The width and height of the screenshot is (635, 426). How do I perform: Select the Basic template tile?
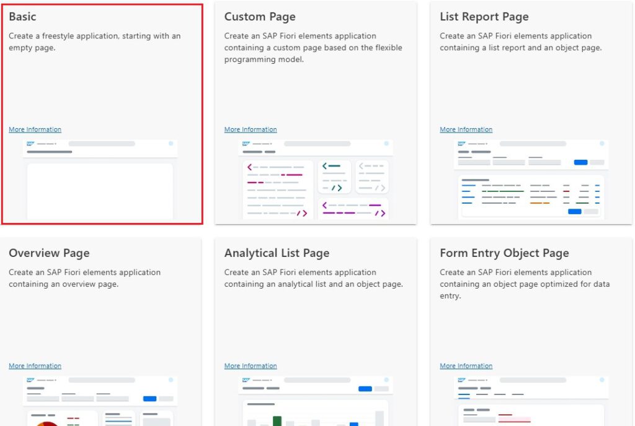tap(102, 87)
